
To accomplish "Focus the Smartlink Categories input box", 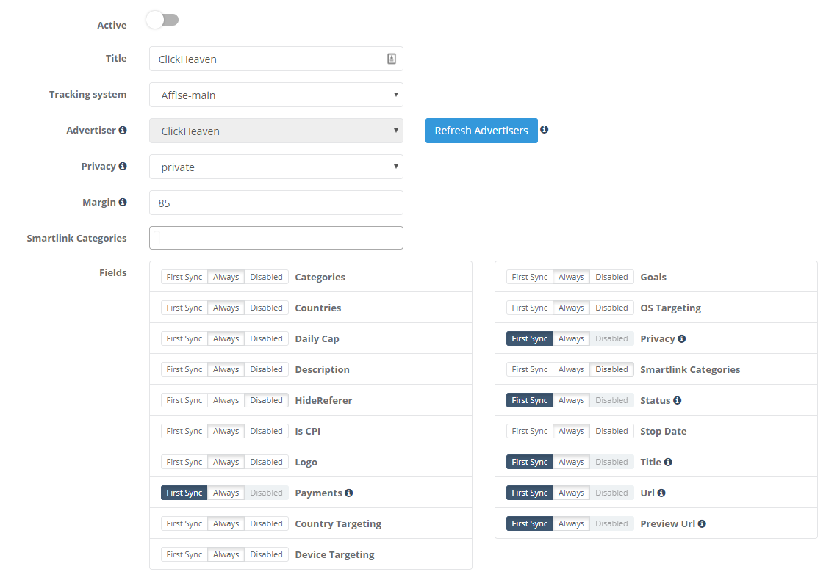I will 276,238.
